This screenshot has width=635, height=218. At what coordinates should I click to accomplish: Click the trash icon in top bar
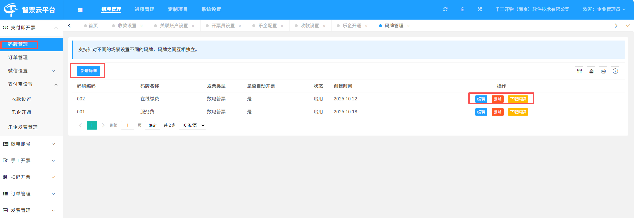462,9
